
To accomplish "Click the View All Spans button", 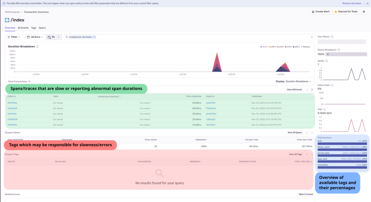I will click(295, 132).
